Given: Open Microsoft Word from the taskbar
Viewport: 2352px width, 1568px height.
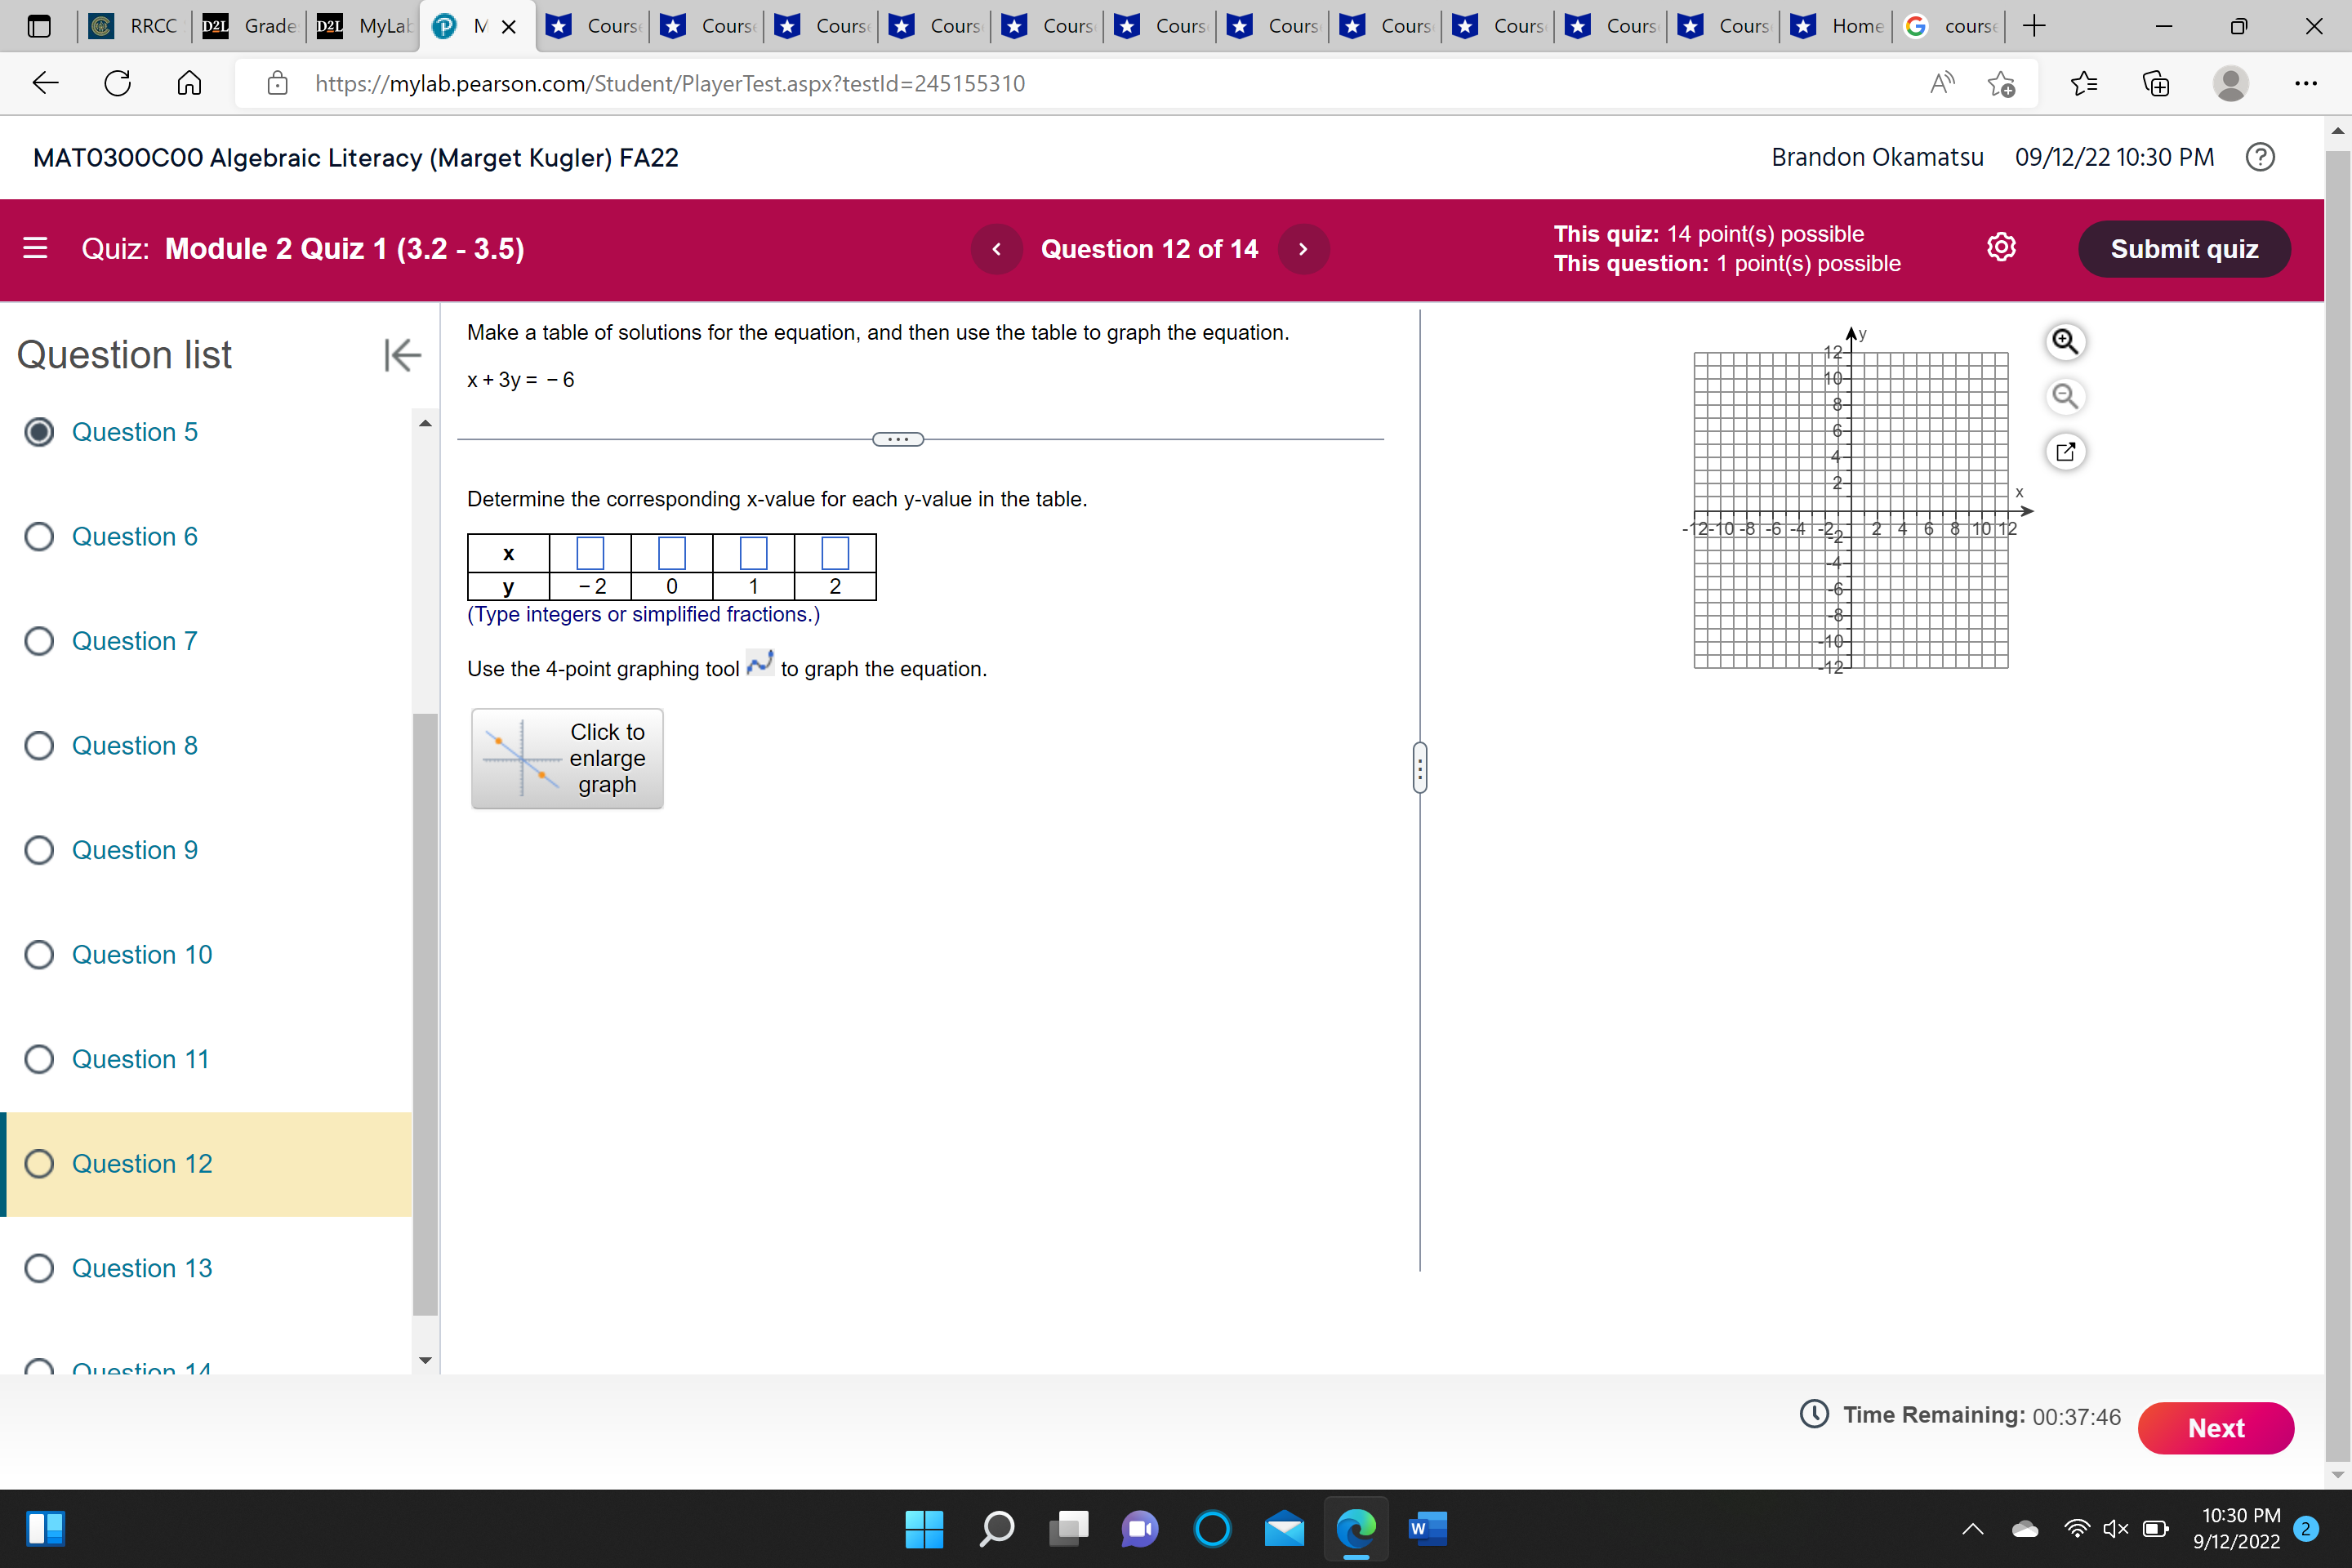Looking at the screenshot, I should [1427, 1529].
